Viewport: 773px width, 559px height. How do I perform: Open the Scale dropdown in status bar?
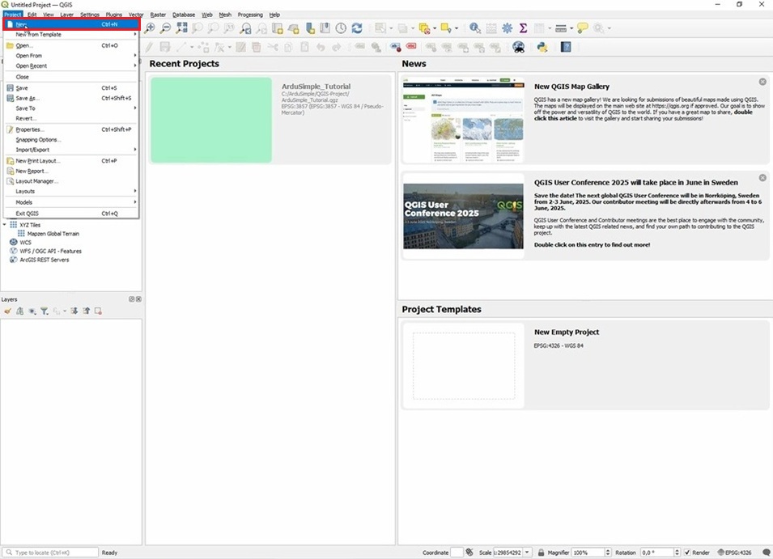527,553
